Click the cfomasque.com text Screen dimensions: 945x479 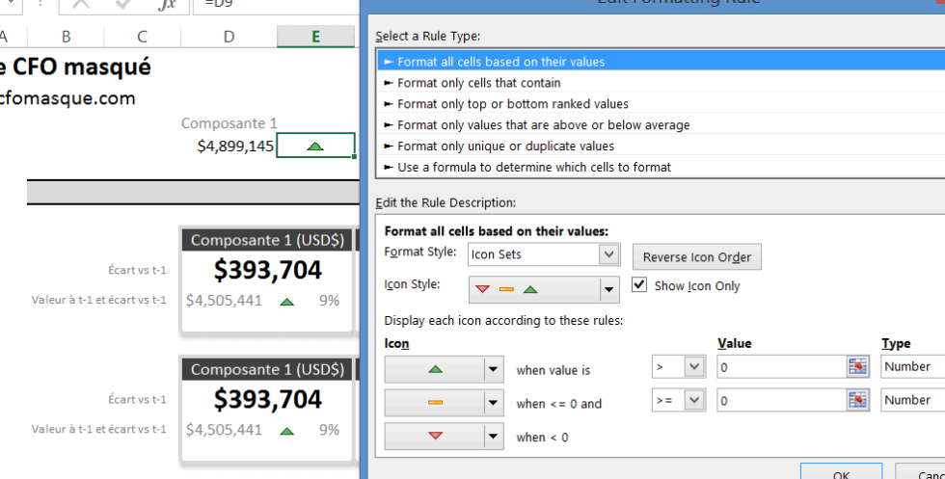pos(67,98)
